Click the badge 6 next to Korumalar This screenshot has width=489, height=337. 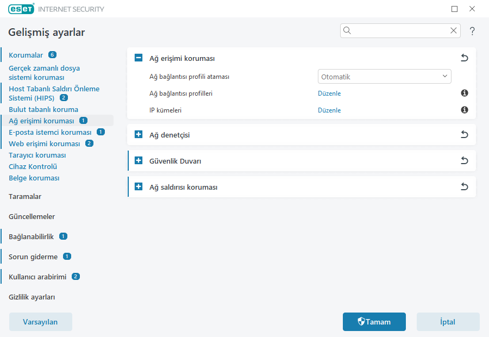coord(52,54)
